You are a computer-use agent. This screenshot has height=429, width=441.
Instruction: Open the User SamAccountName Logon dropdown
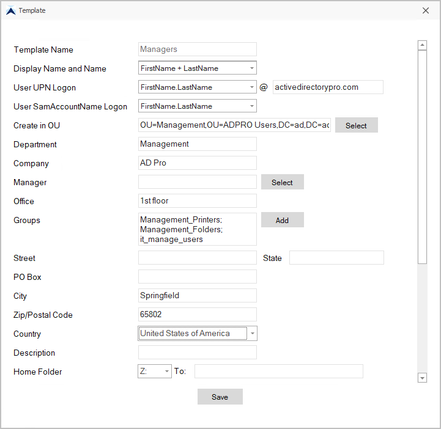[197, 106]
